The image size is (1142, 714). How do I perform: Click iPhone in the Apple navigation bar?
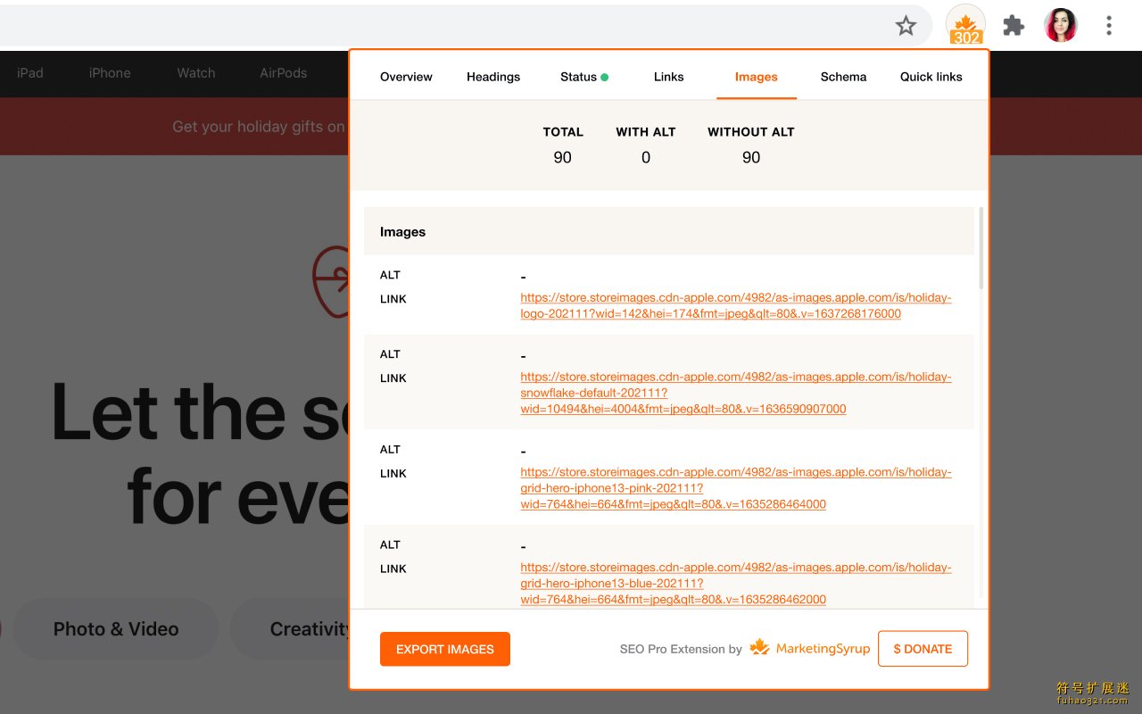(x=110, y=73)
